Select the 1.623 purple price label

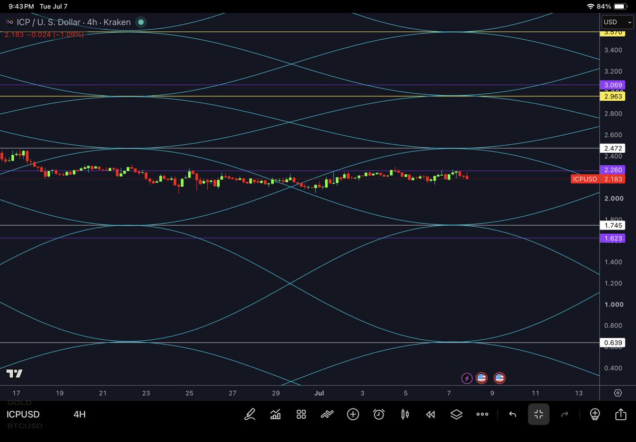613,238
